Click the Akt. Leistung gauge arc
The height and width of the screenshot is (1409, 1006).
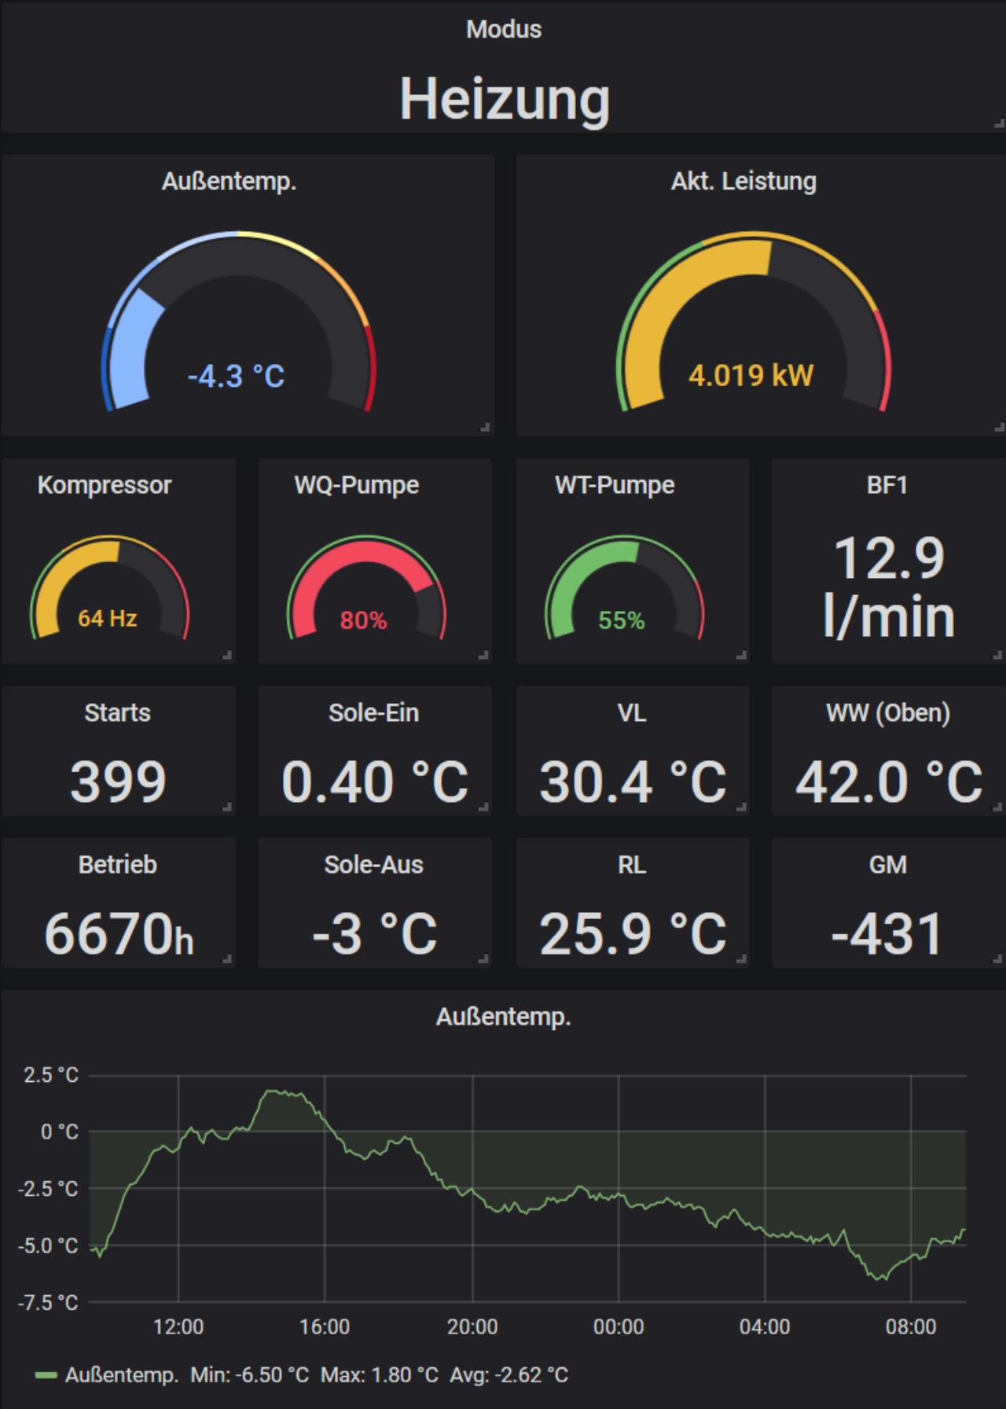click(754, 320)
